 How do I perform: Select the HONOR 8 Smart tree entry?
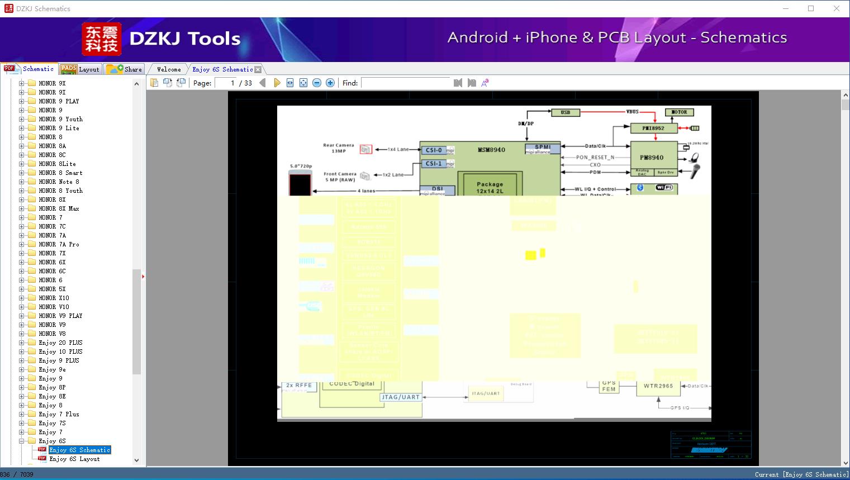60,173
